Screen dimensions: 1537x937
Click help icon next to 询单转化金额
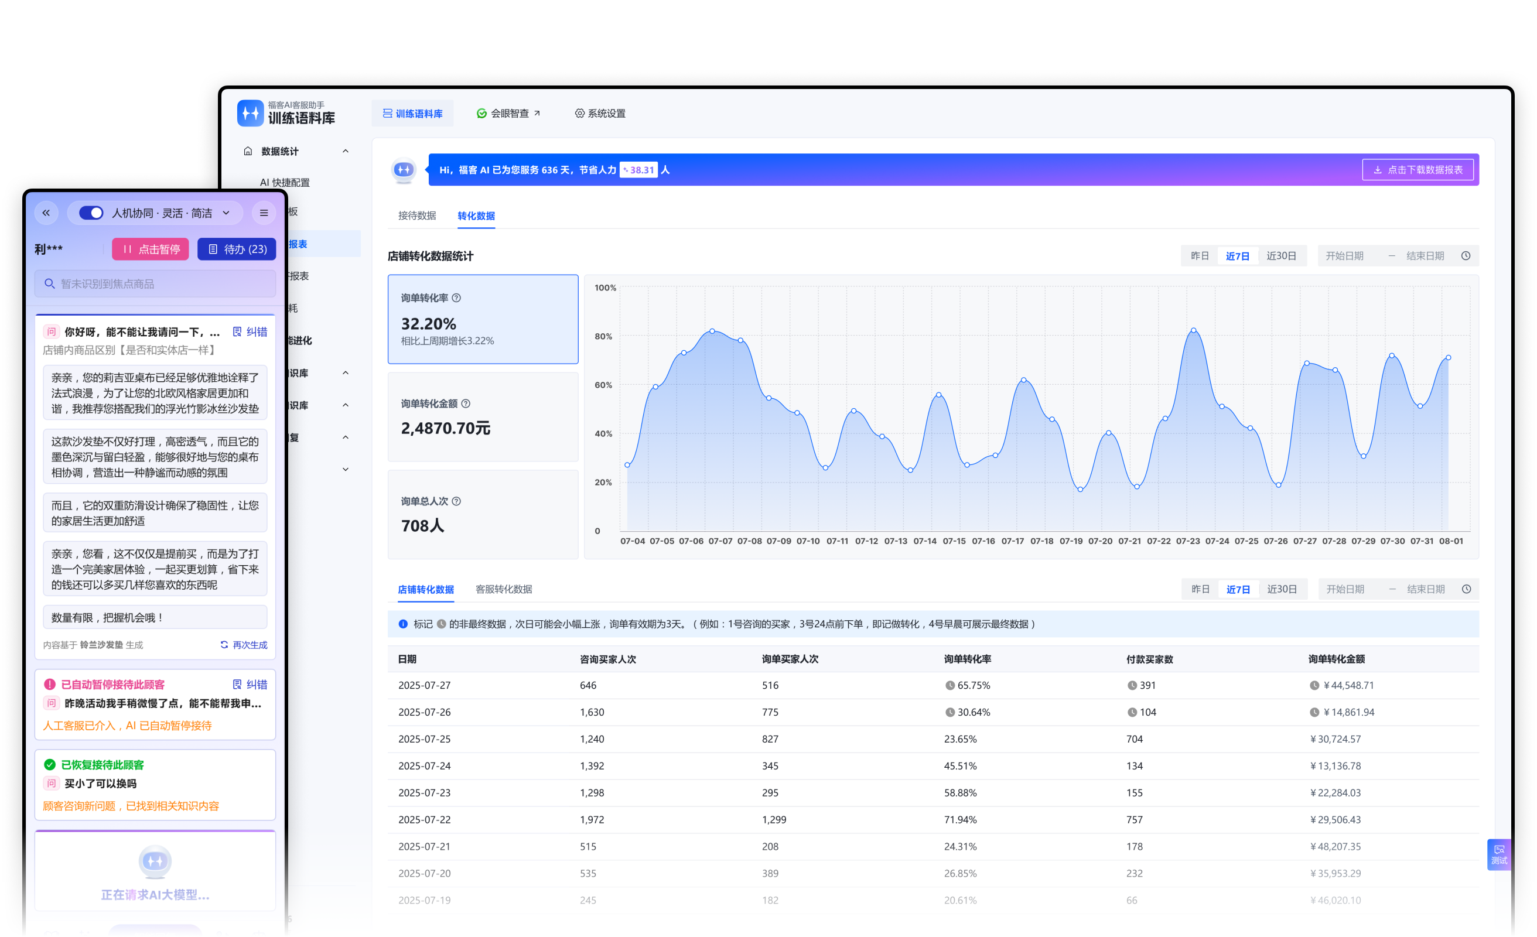tap(466, 403)
